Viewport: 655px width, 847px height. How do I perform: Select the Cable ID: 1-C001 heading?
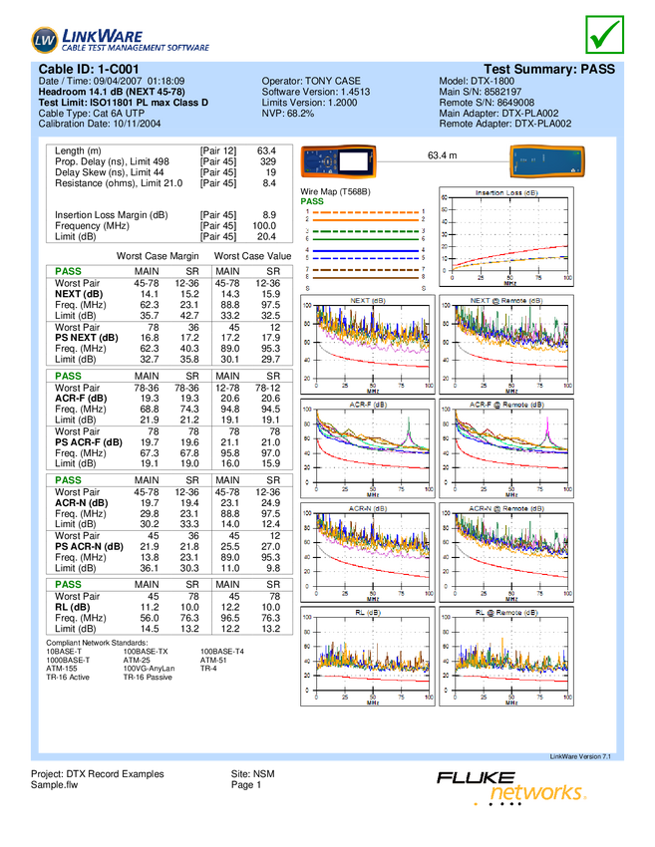tap(89, 69)
